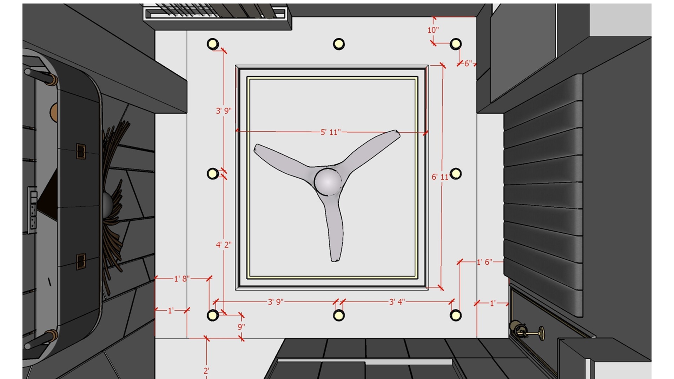Click the 3' 9" label above 4' 2"

[x=224, y=111]
